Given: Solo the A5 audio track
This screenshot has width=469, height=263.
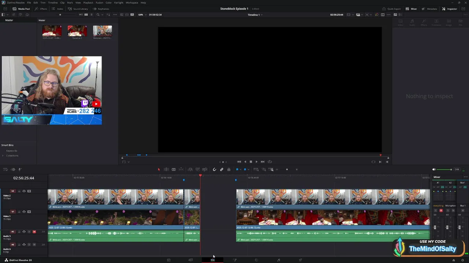Looking at the screenshot, I should [x=29, y=232].
